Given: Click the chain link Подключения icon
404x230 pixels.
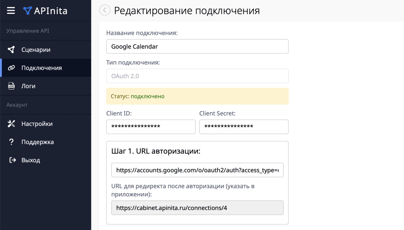Looking at the screenshot, I should pos(11,67).
